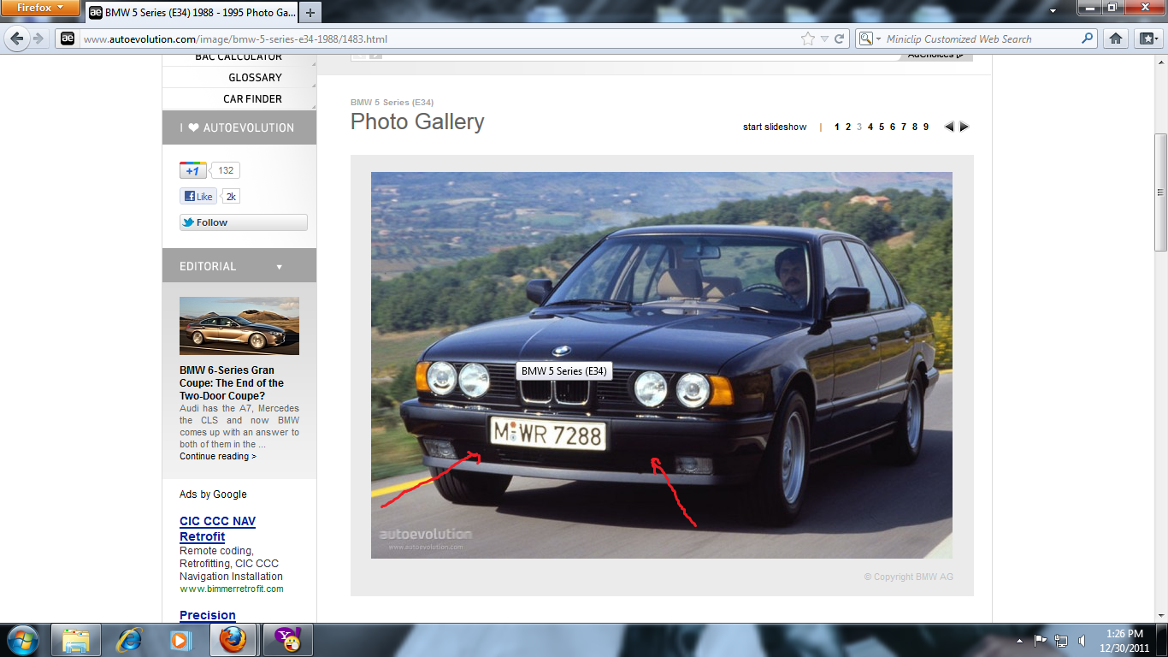Click the Facebook Like button
Image resolution: width=1168 pixels, height=657 pixels.
coord(198,196)
